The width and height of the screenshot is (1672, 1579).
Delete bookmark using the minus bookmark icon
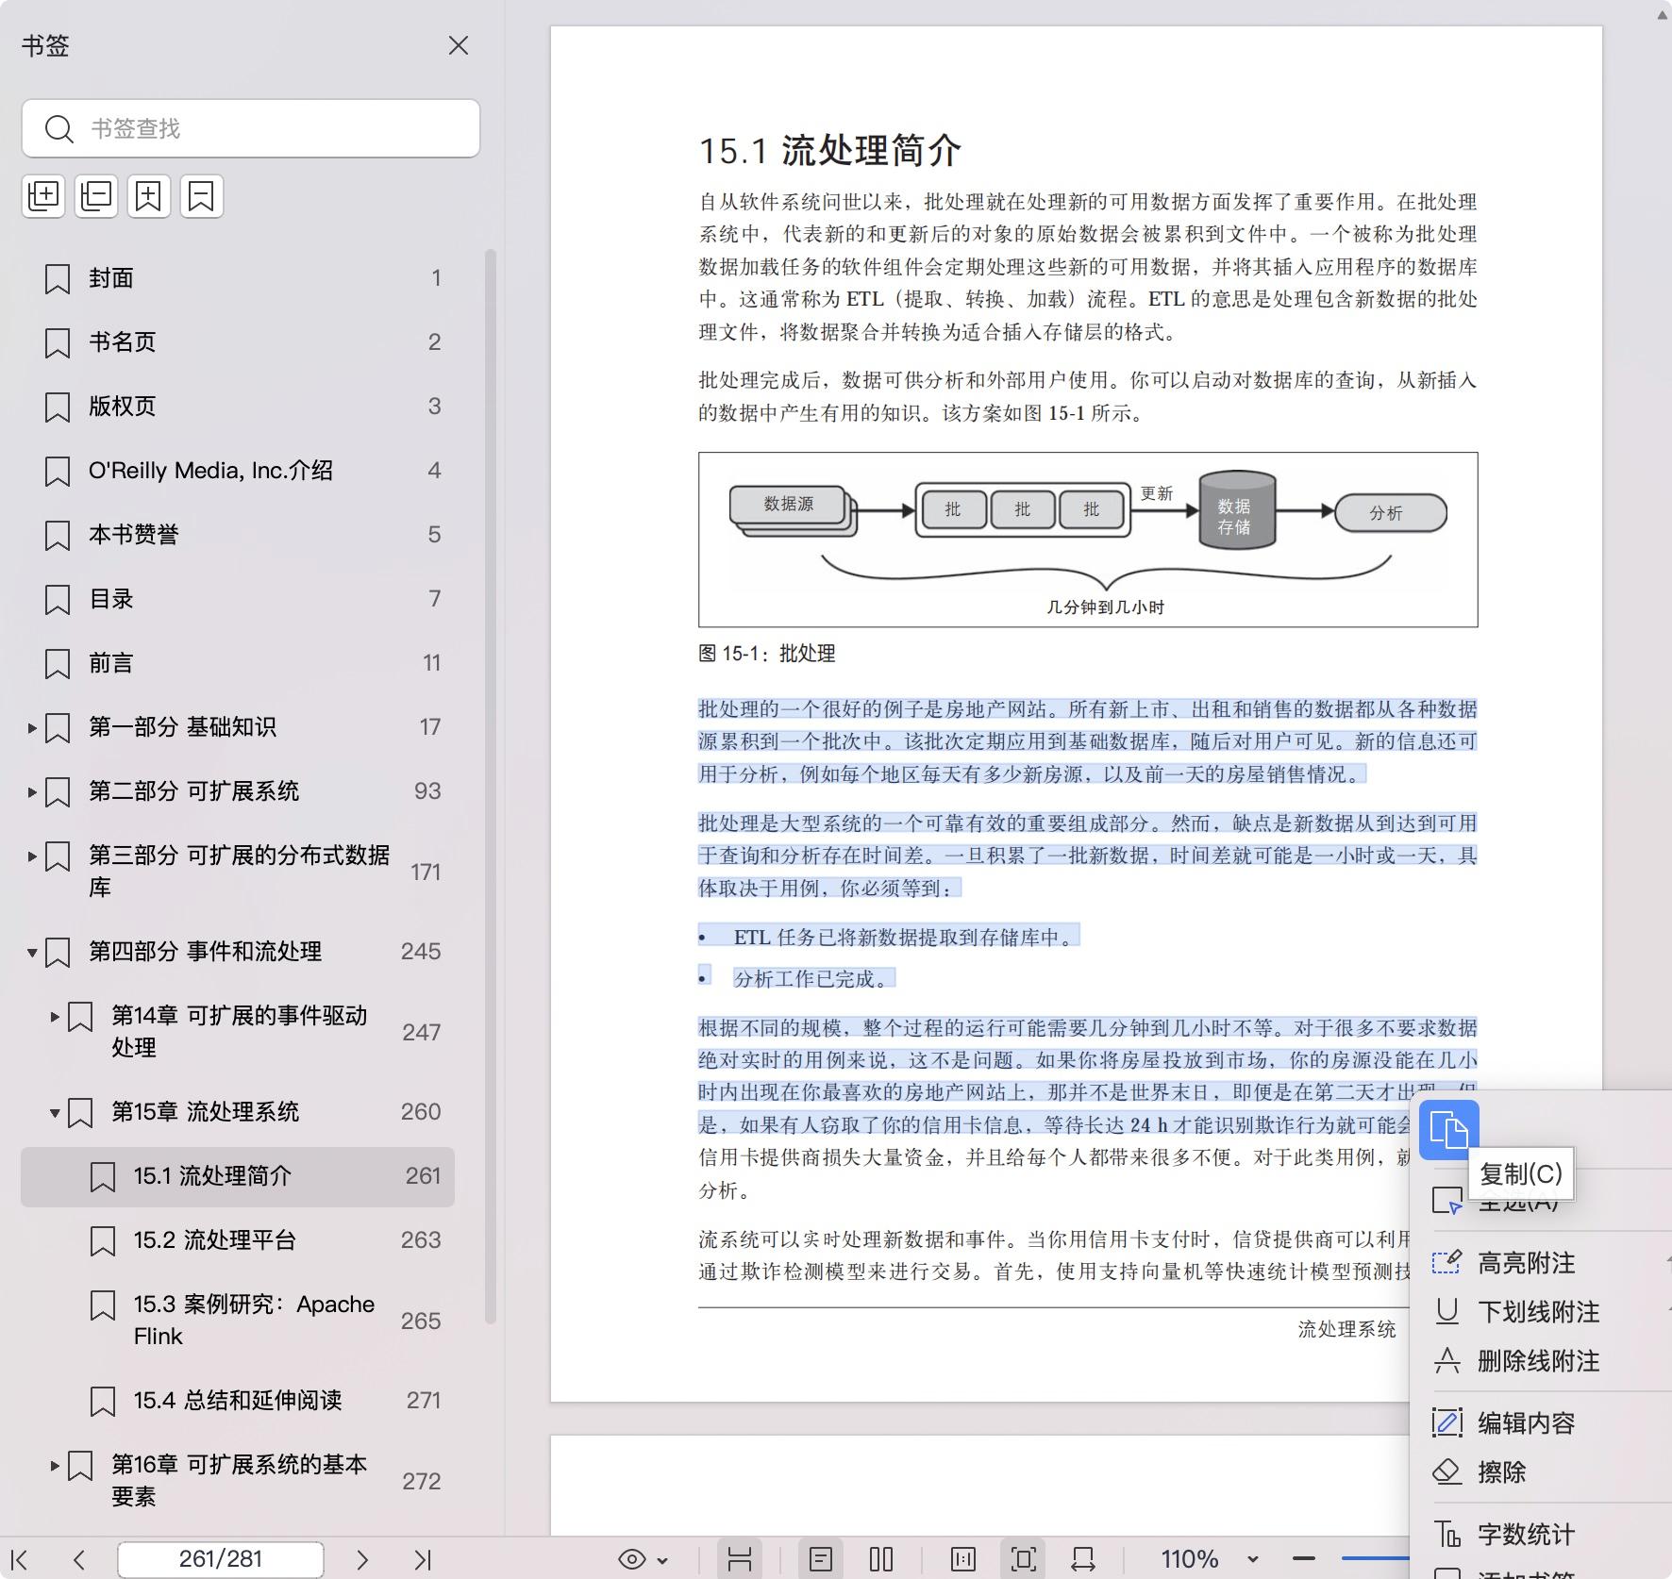pos(201,196)
